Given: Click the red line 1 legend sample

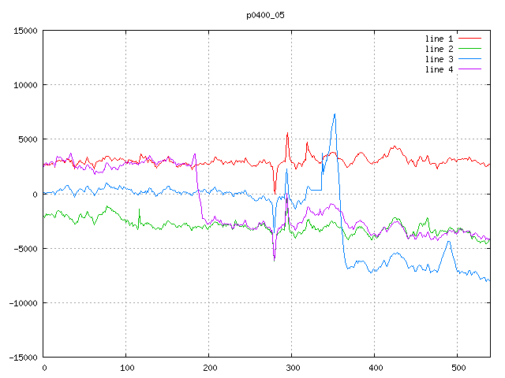Looking at the screenshot, I should coord(470,39).
